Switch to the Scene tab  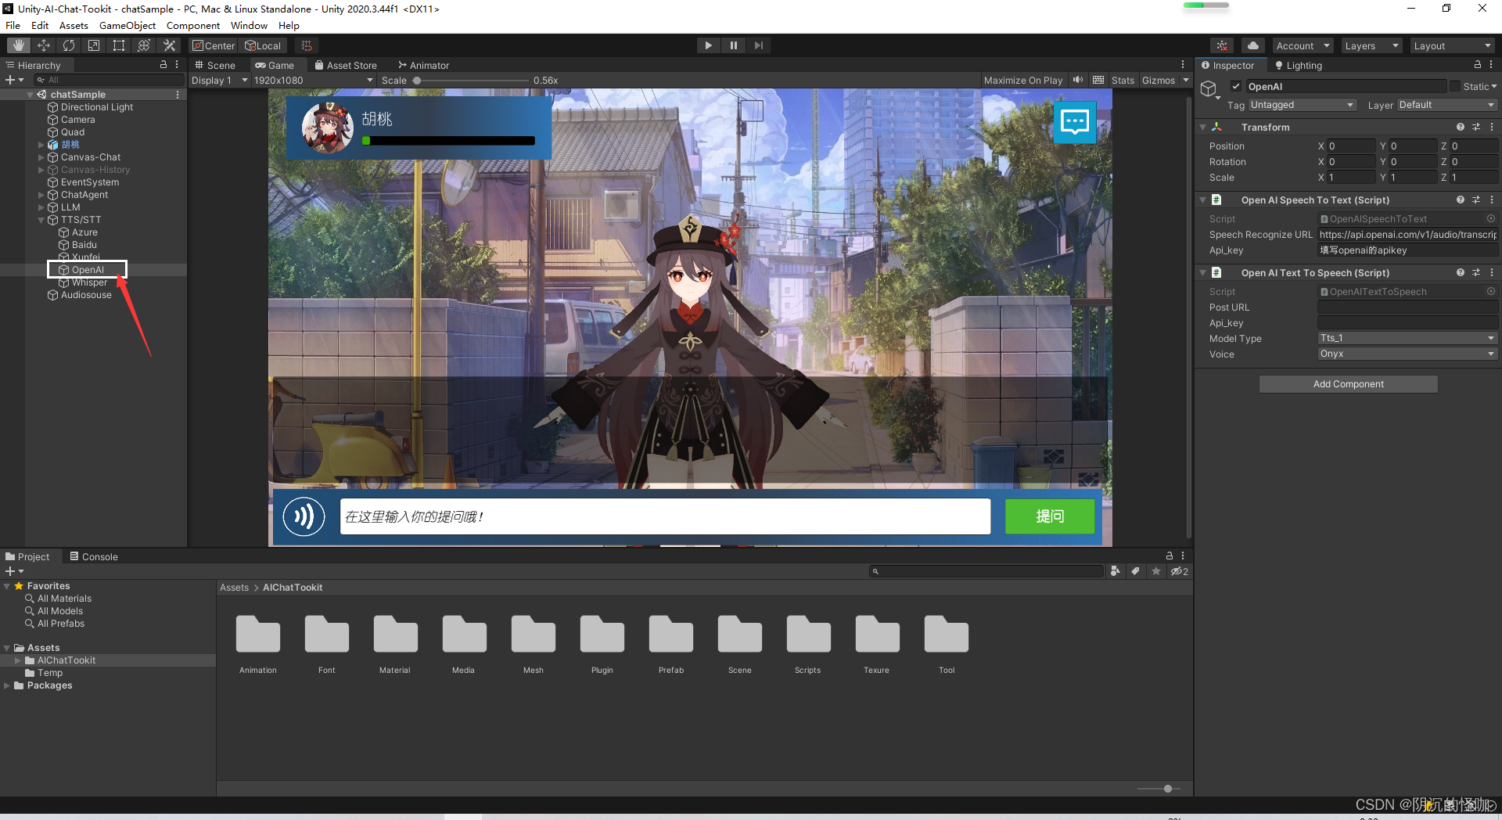215,65
